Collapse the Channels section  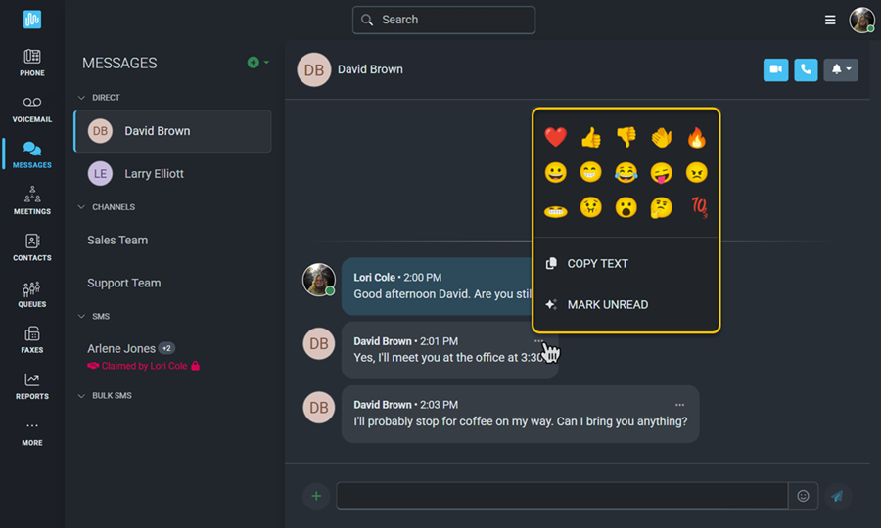pyautogui.click(x=82, y=207)
